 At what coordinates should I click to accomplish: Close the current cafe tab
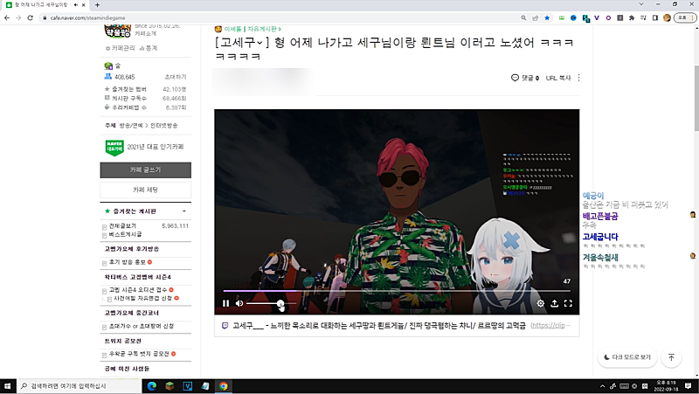tap(83, 5)
